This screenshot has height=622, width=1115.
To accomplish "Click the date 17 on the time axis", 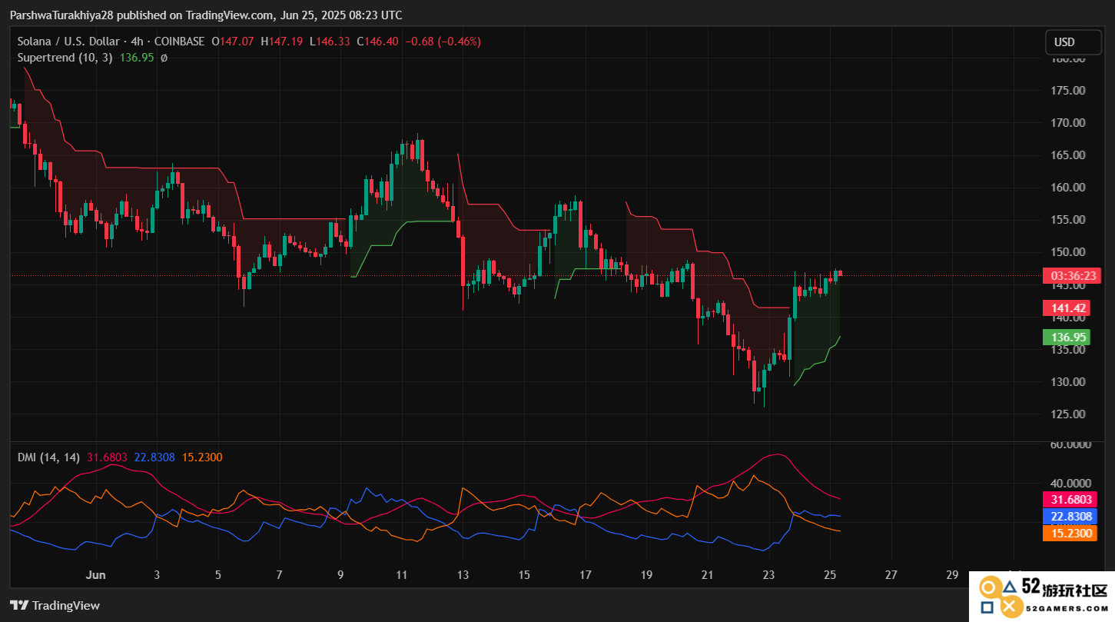I will 585,575.
